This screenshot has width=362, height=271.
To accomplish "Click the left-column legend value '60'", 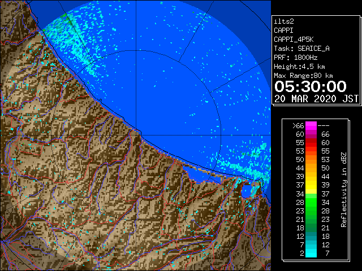I will pos(300,134).
